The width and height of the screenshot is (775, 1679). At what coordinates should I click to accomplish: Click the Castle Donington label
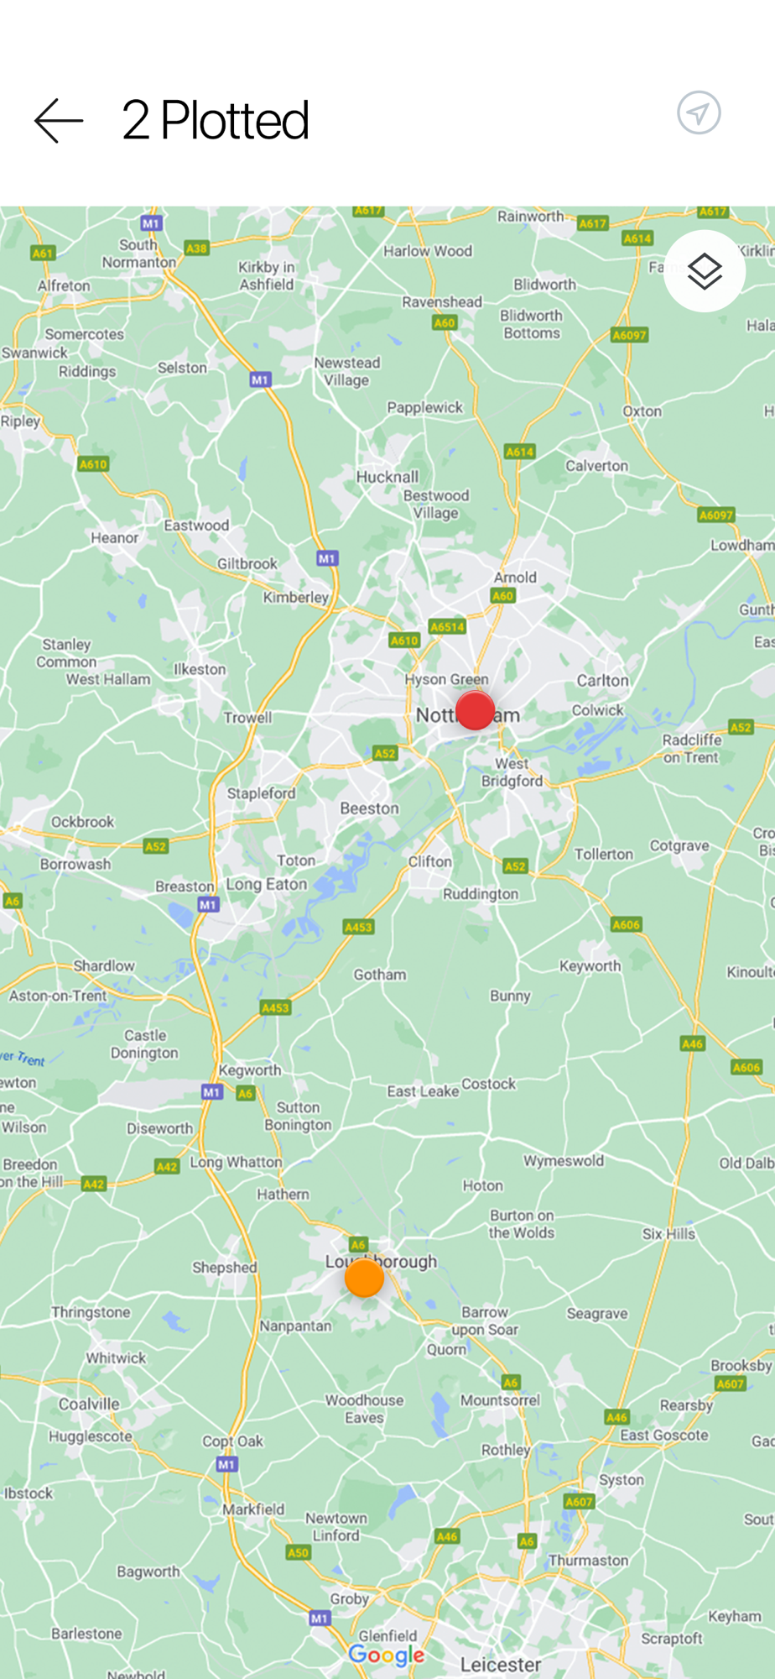144,1044
